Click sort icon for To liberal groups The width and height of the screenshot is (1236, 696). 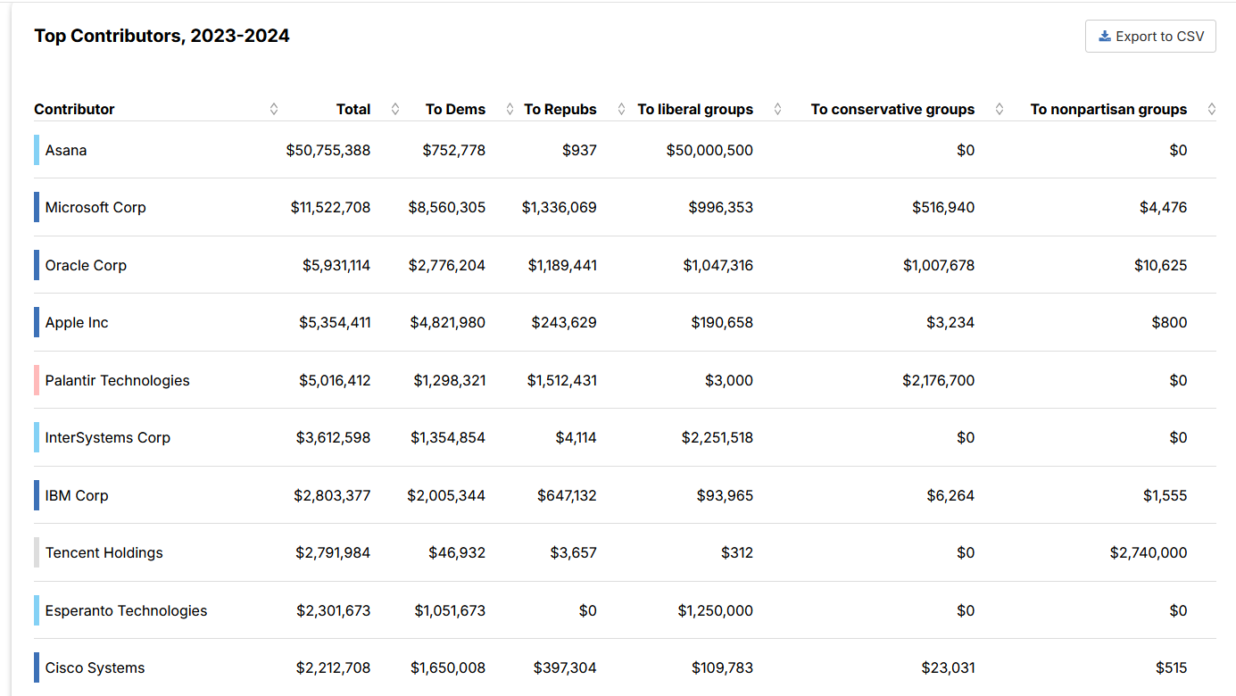pyautogui.click(x=778, y=109)
